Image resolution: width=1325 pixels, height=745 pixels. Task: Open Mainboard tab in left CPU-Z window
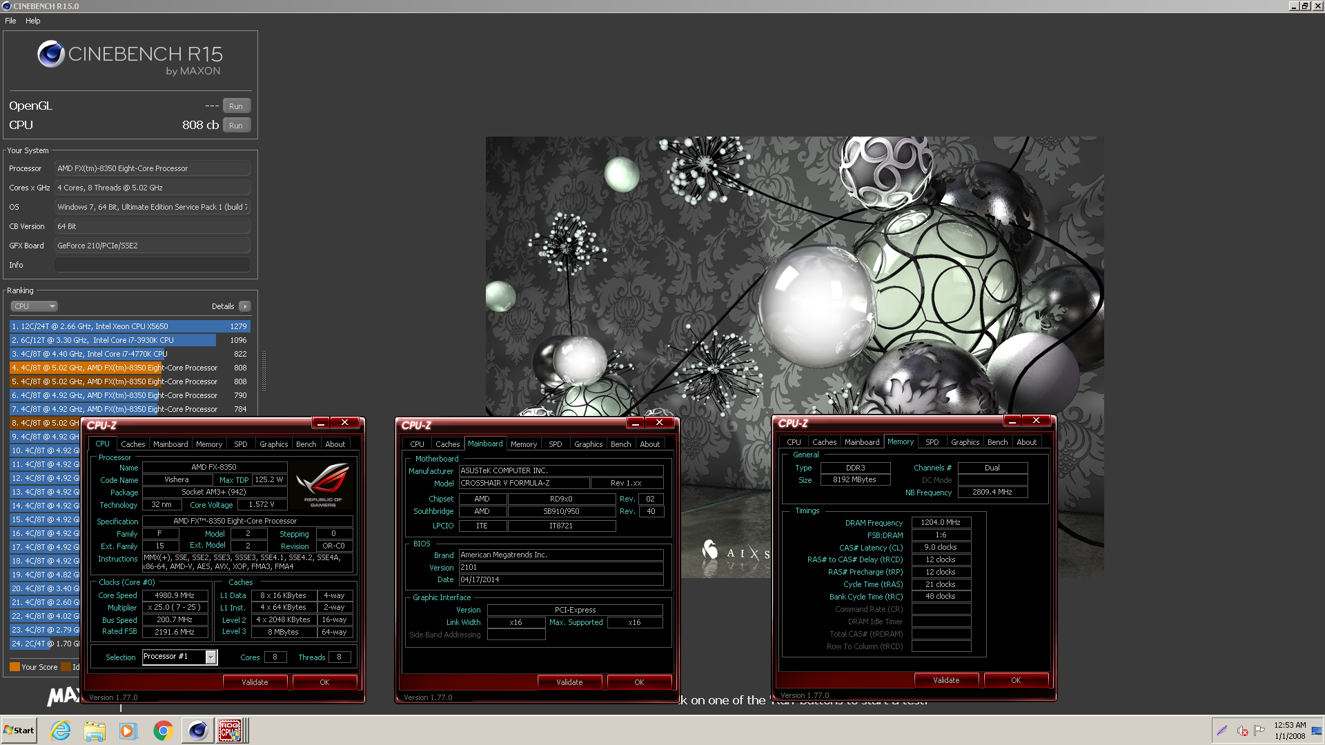pos(170,444)
